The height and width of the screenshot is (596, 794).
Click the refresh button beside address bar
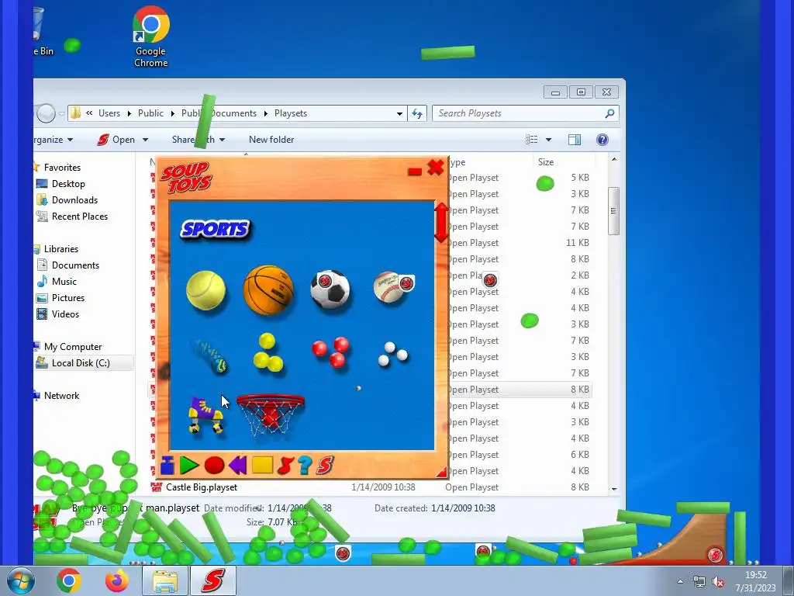tap(417, 113)
